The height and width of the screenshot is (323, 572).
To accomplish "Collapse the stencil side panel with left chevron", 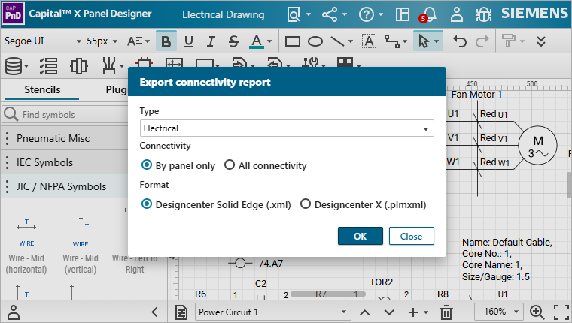I will [155, 312].
